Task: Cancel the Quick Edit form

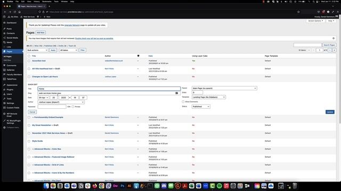Action: point(32,112)
